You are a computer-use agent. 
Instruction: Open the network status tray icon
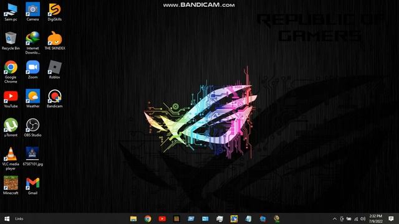tap(356, 218)
